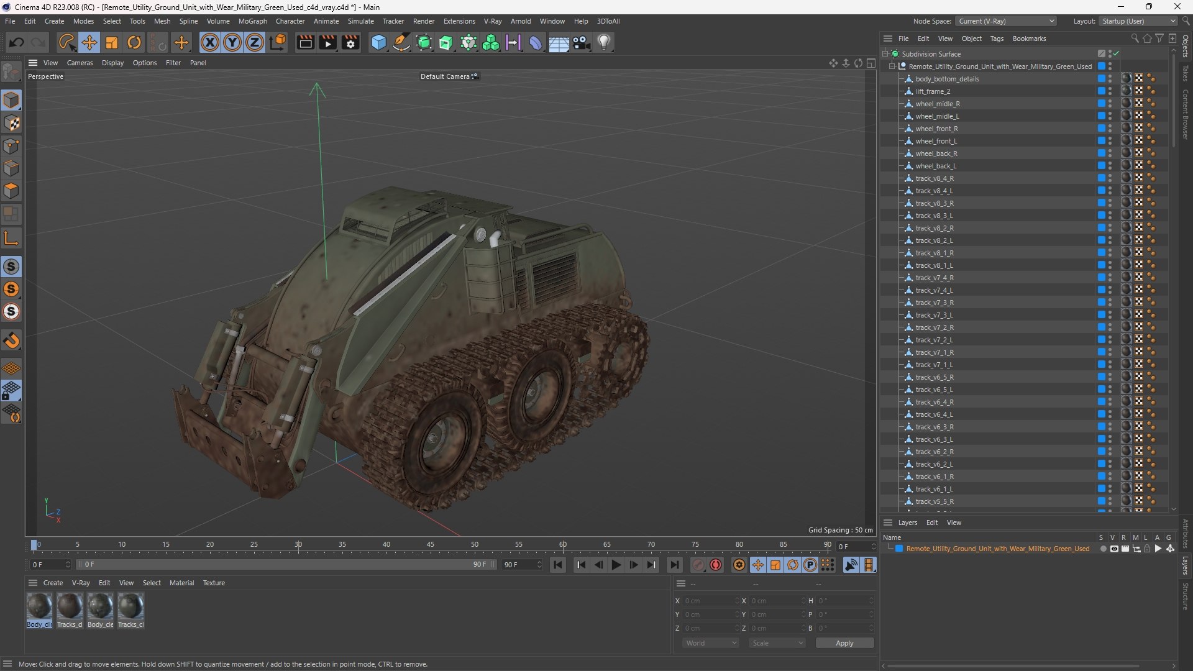Open the World coordinate system dropdown
The width and height of the screenshot is (1193, 671).
pos(711,643)
